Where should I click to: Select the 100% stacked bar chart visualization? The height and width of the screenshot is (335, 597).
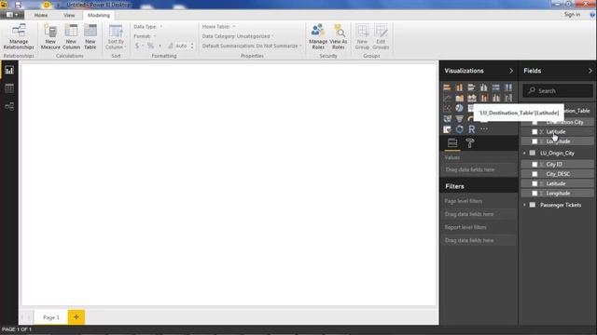click(495, 87)
